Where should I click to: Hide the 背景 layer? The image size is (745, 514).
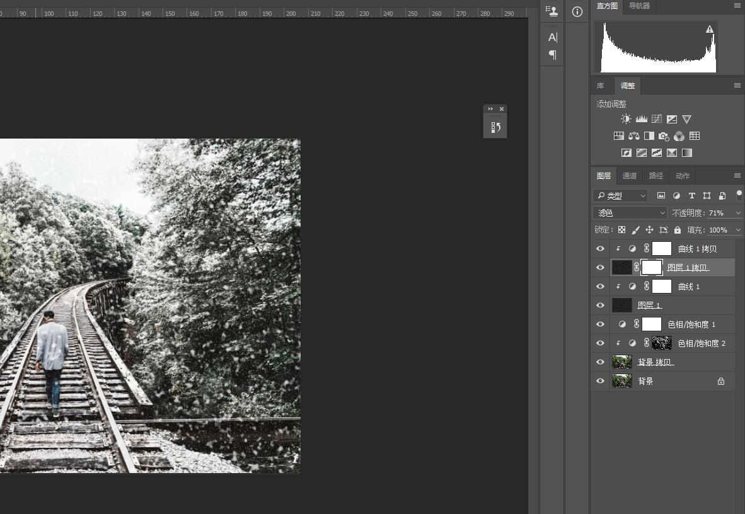click(x=600, y=381)
